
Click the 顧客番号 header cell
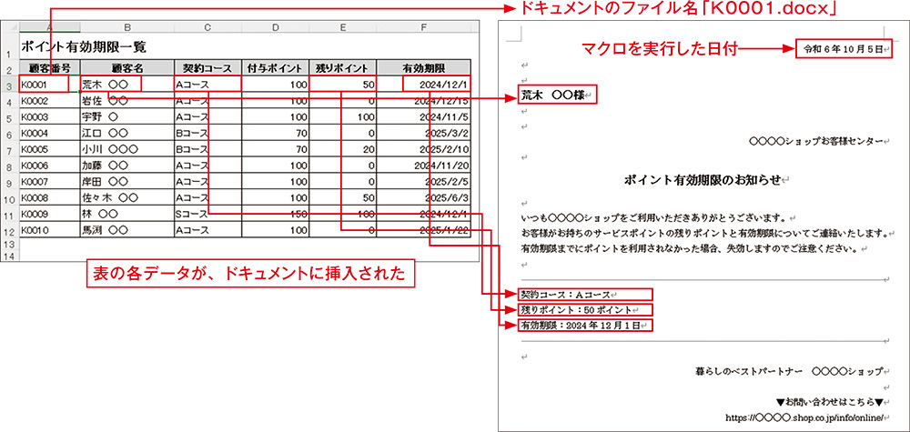(x=50, y=67)
